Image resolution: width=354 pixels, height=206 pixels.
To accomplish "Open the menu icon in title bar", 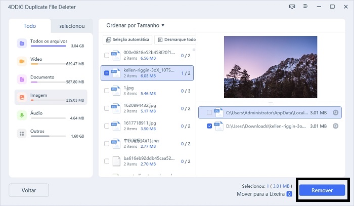I will coord(305,6).
